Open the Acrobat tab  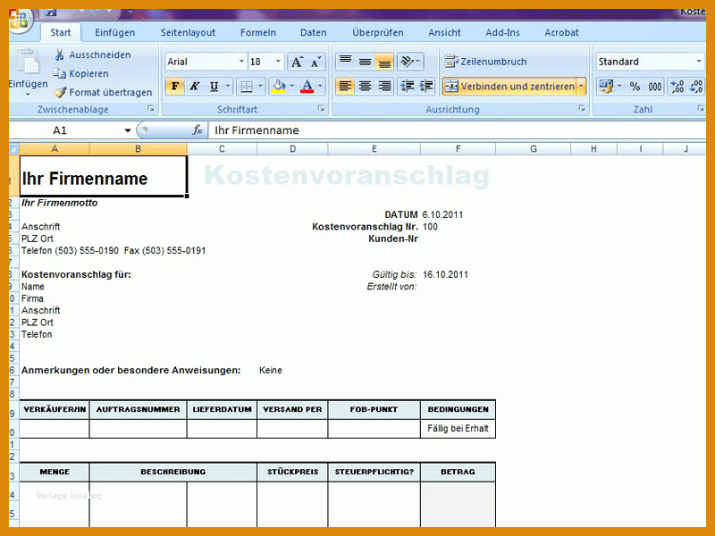point(561,33)
